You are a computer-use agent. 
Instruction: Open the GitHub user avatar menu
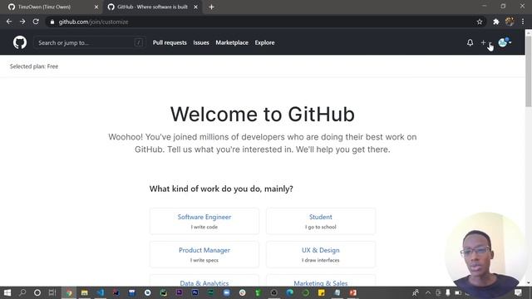click(505, 42)
